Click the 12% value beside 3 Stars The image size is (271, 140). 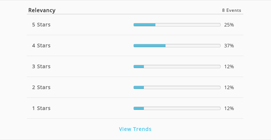click(x=229, y=67)
